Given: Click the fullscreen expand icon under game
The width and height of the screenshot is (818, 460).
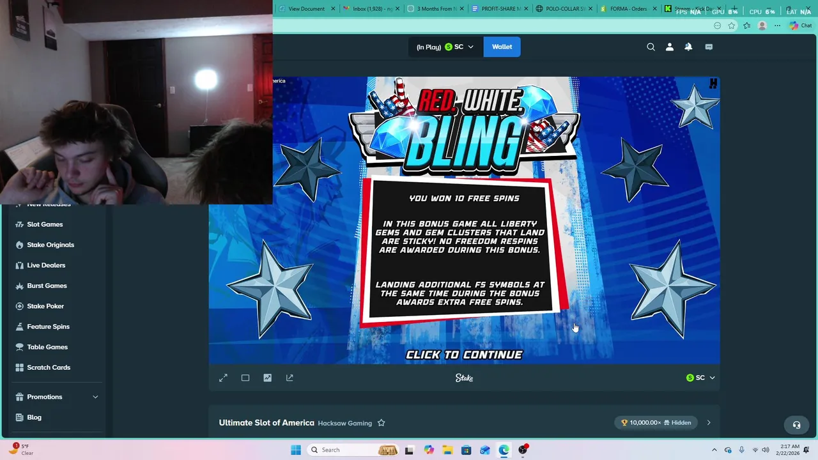Looking at the screenshot, I should click(x=223, y=378).
